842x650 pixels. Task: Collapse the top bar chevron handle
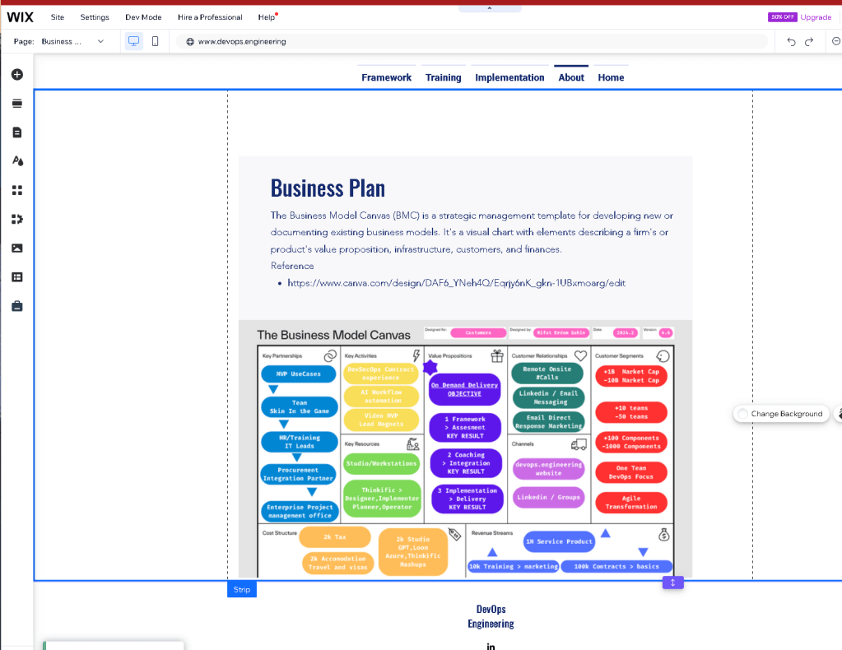(x=490, y=8)
